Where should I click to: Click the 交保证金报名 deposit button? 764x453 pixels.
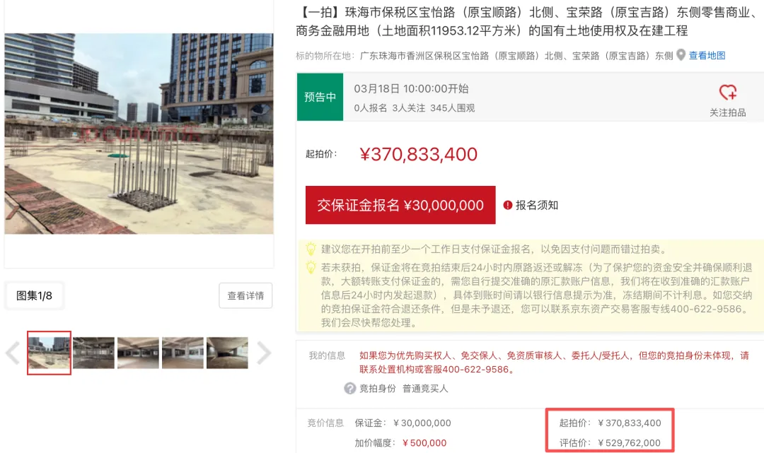pos(400,205)
